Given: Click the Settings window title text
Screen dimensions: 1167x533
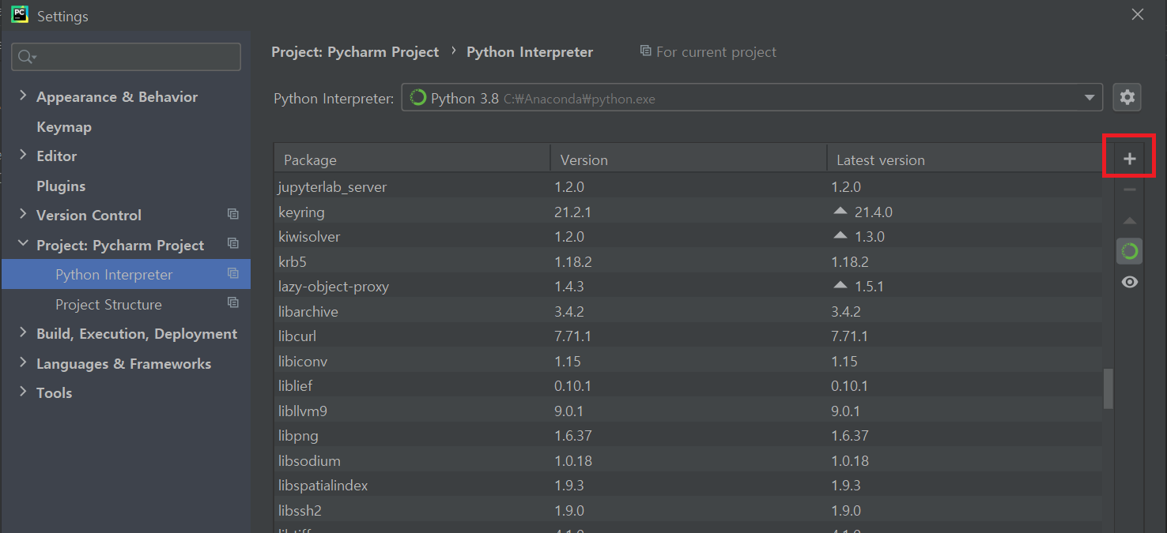Looking at the screenshot, I should tap(62, 16).
